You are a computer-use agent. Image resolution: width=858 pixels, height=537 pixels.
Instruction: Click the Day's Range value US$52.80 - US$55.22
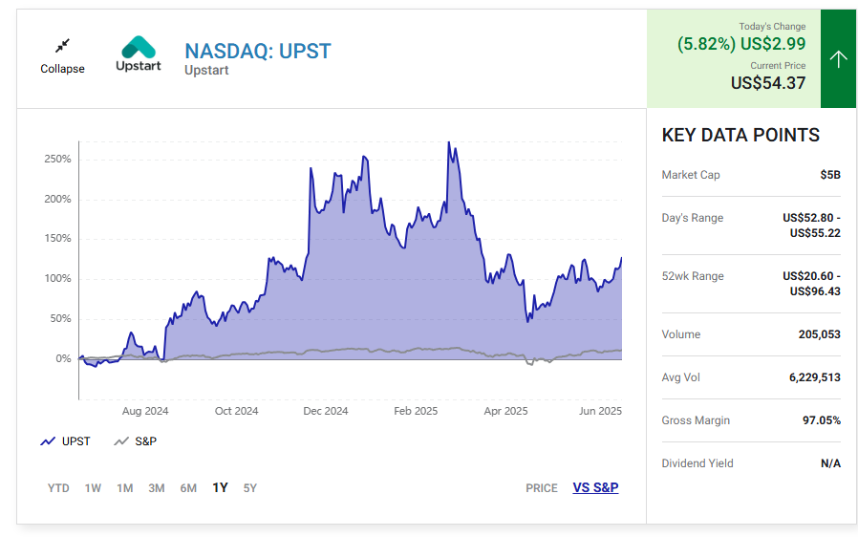point(812,226)
